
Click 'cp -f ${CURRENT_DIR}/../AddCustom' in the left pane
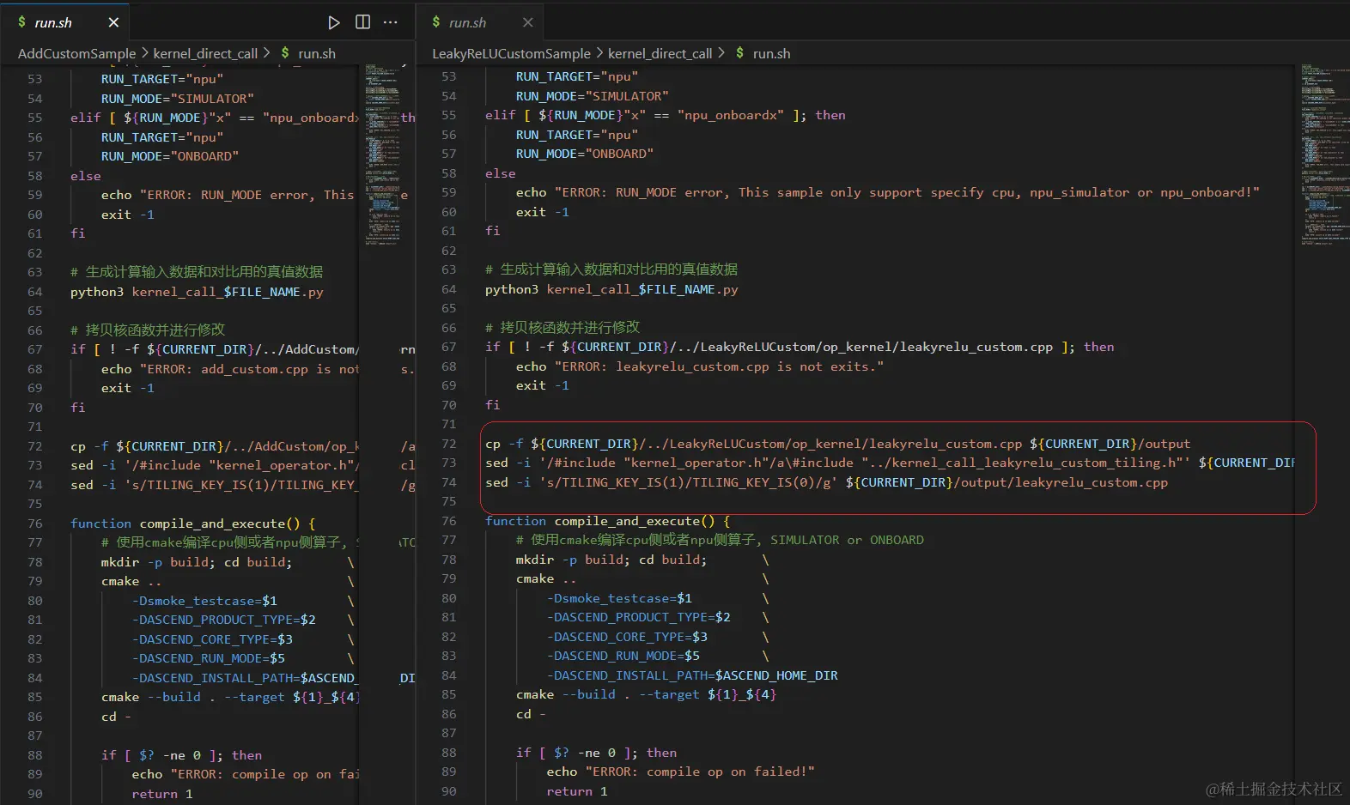tap(214, 446)
